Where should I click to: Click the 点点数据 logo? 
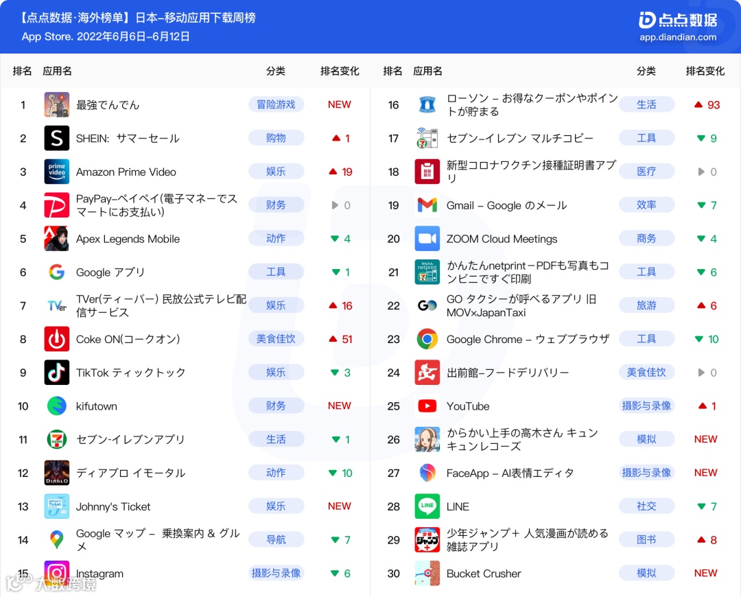(x=678, y=20)
